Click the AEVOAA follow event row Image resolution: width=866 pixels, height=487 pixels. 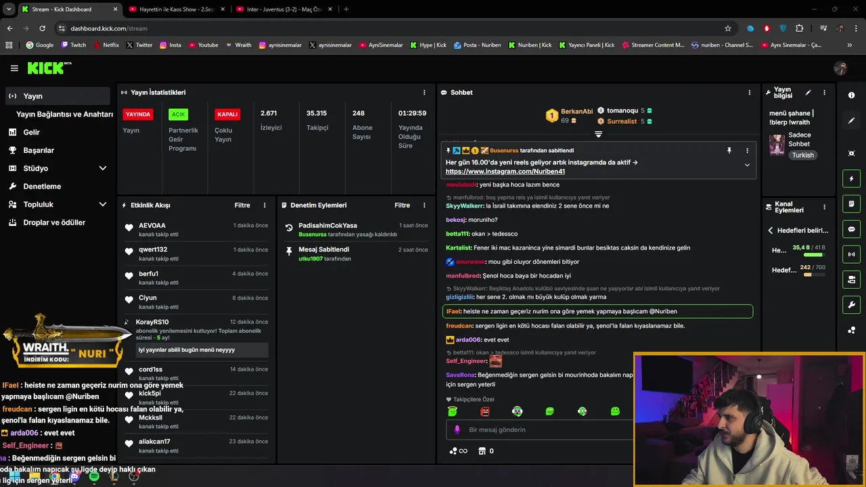(x=196, y=229)
